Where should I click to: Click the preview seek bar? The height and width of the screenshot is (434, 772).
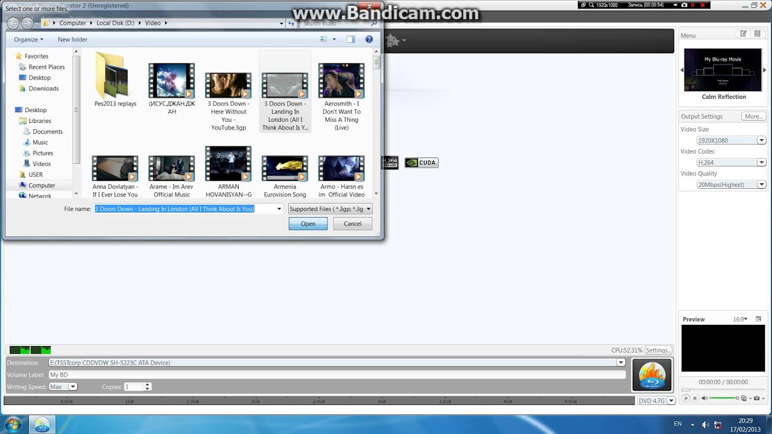(723, 391)
